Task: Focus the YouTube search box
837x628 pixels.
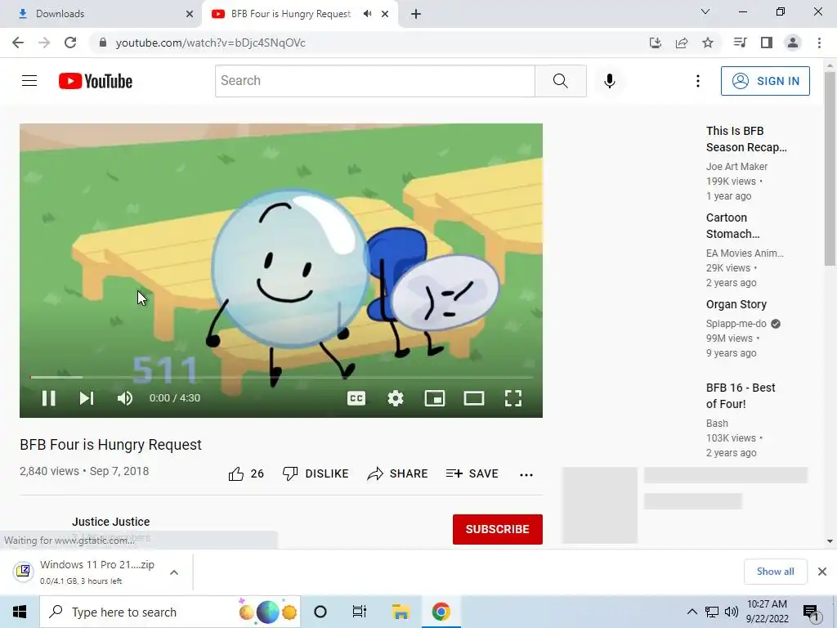Action: (x=374, y=81)
